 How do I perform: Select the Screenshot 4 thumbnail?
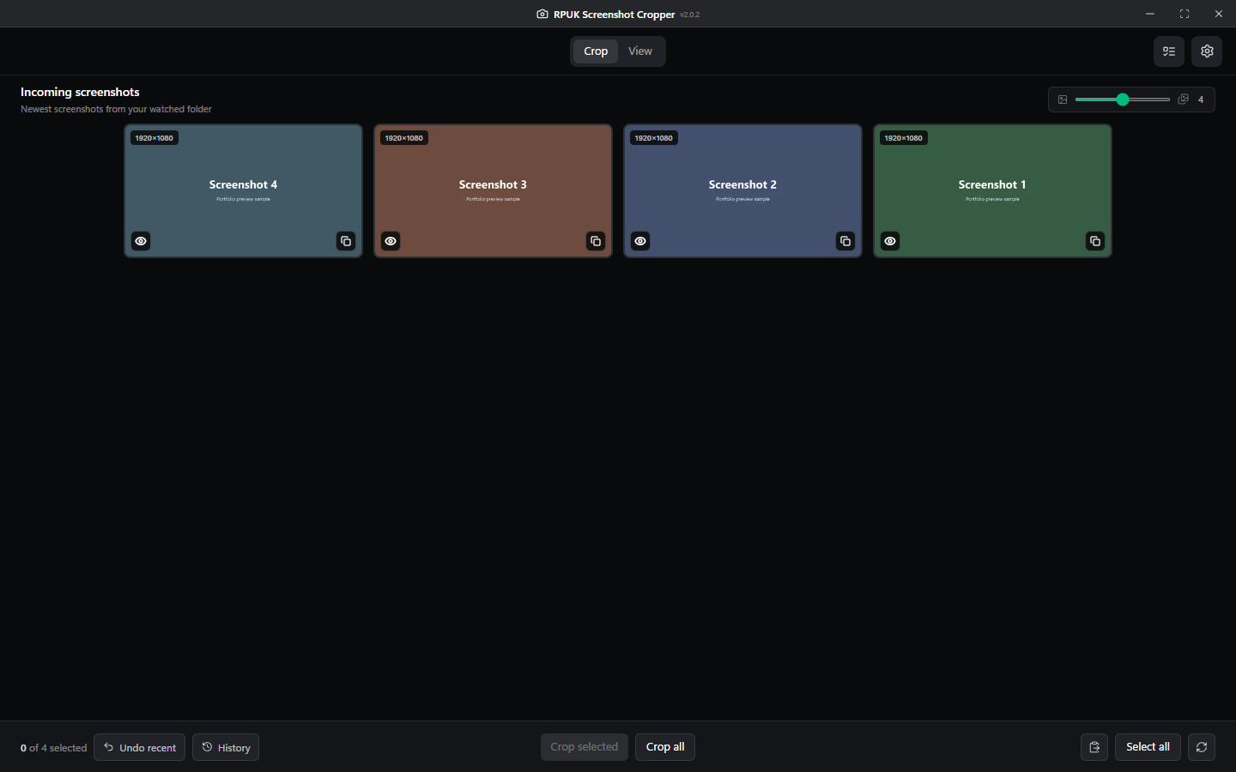click(x=244, y=190)
